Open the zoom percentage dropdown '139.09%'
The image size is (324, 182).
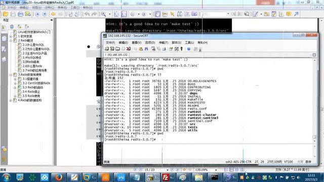(x=216, y=170)
